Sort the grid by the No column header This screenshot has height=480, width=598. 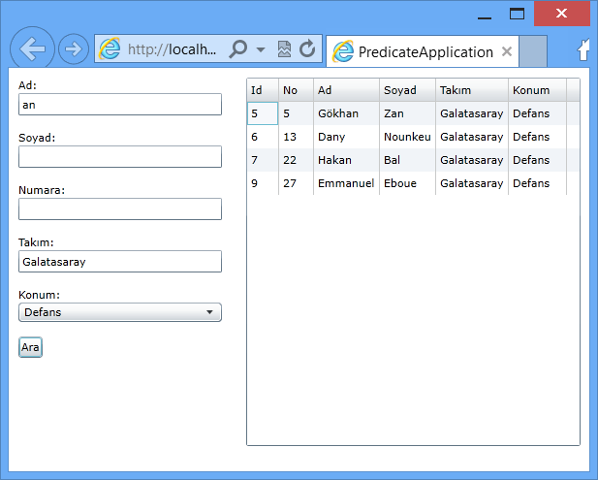(x=295, y=90)
